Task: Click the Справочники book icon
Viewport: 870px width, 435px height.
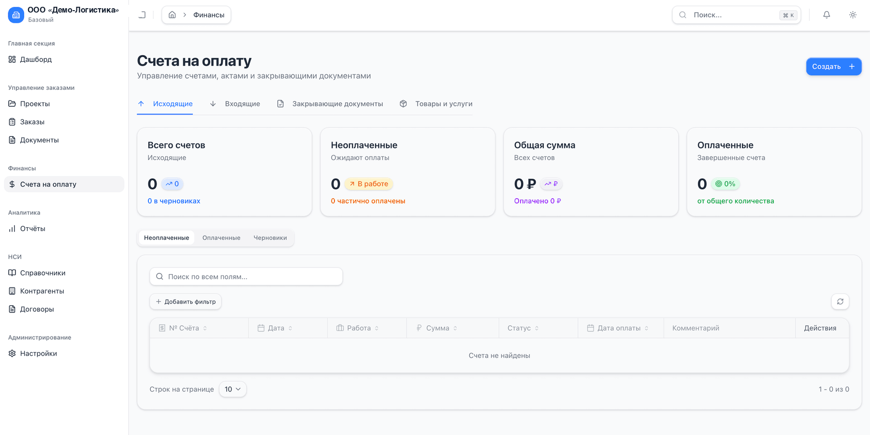Action: (12, 273)
